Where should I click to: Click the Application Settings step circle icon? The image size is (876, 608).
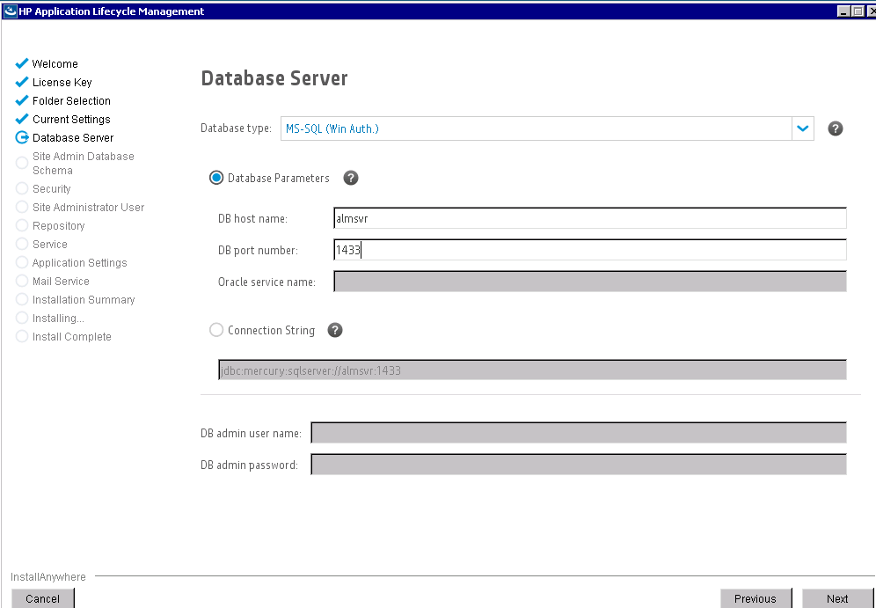pyautogui.click(x=22, y=262)
